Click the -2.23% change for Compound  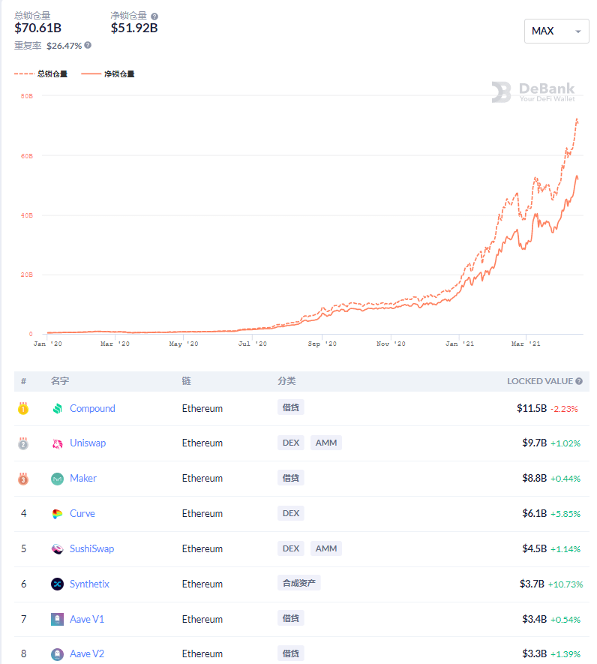[565, 409]
